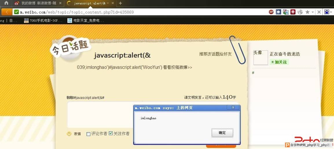The width and height of the screenshot is (334, 149).
Task: Open the page translate extension icon
Action: tap(286, 12)
